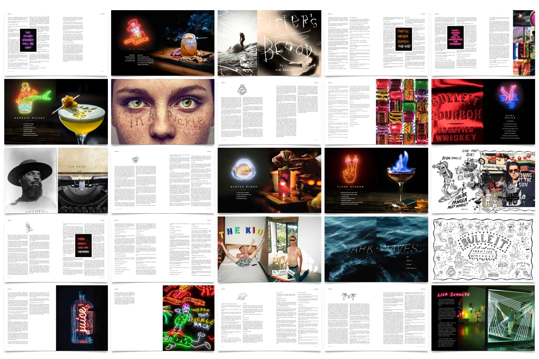This screenshot has width=539, height=359.
Task: Open the Lisa Schulte neon artist spread
Action: tap(483, 318)
